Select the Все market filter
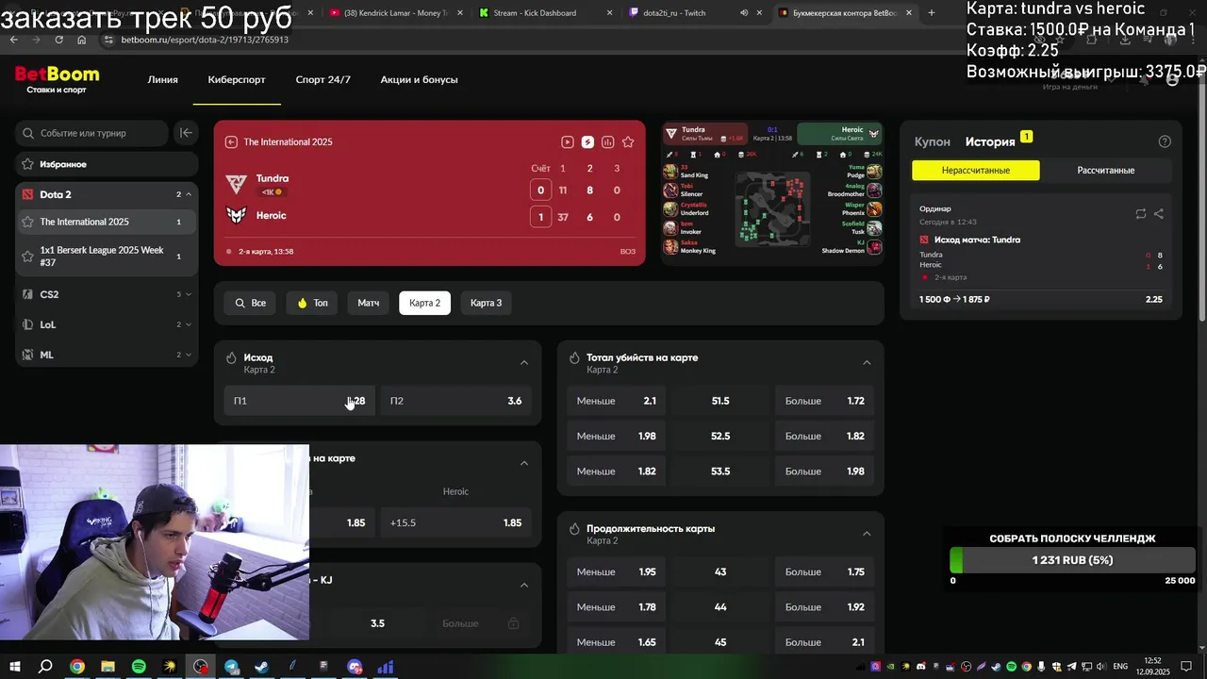This screenshot has height=679, width=1207. (x=250, y=303)
